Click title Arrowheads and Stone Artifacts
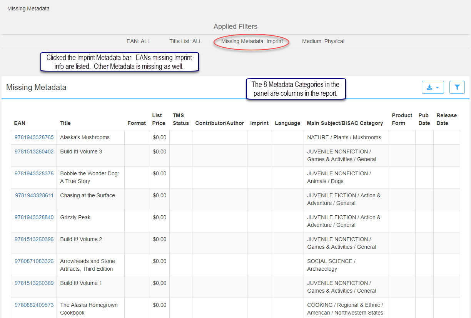Image resolution: width=471 pixels, height=318 pixels. tap(87, 265)
